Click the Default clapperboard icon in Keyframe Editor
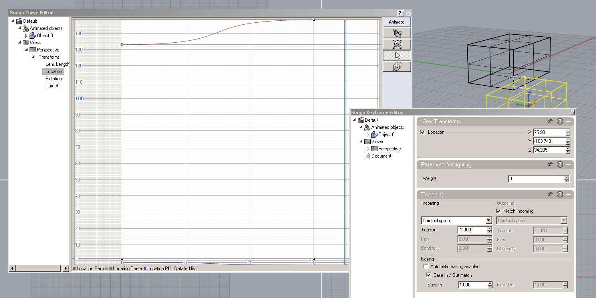The height and width of the screenshot is (298, 596). (x=361, y=120)
